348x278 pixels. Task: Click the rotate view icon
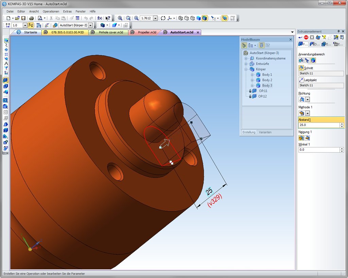163,18
